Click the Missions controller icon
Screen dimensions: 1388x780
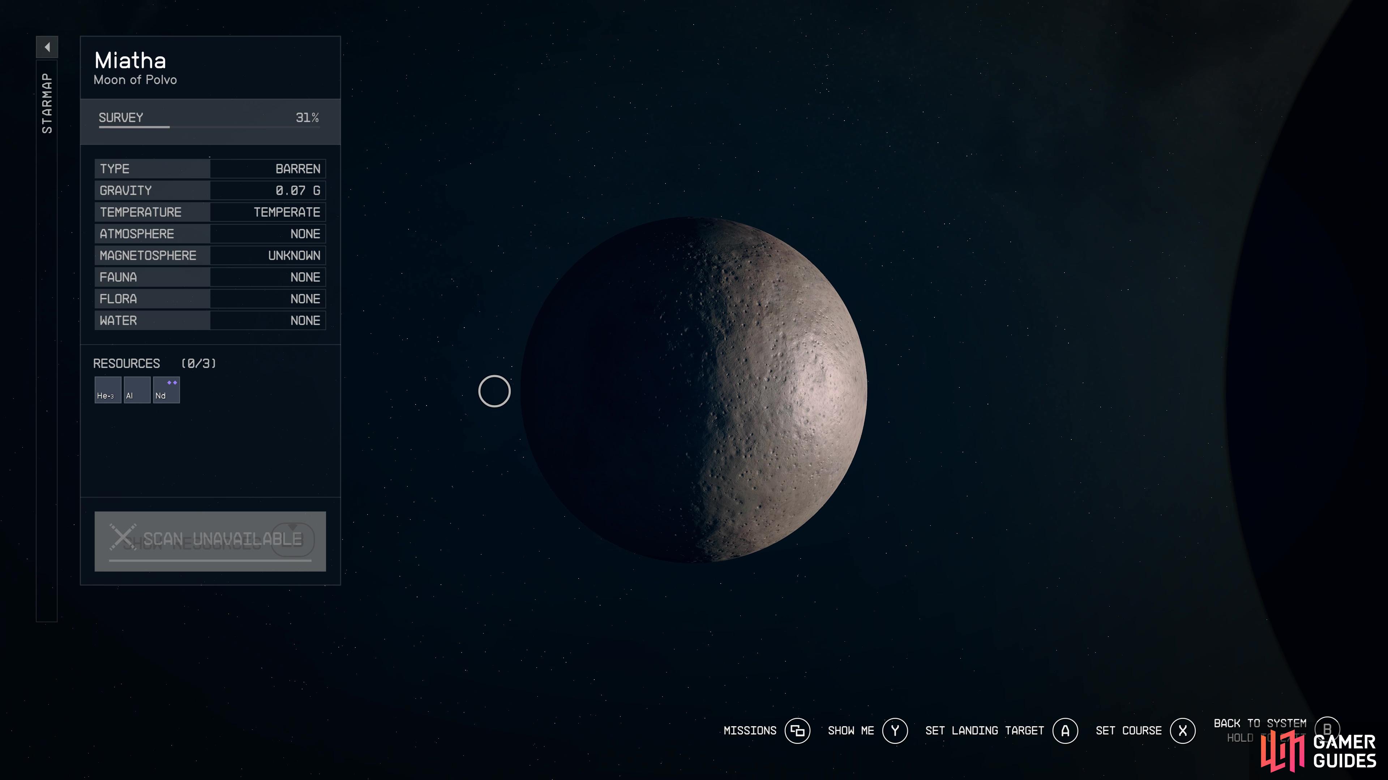pos(797,731)
